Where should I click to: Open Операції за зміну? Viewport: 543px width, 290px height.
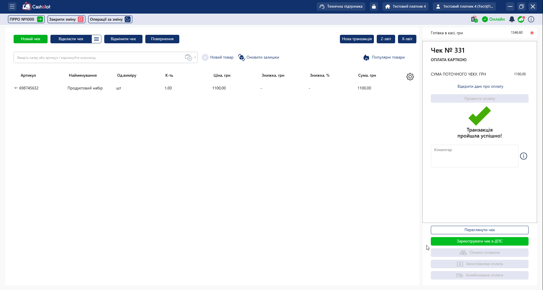point(110,19)
